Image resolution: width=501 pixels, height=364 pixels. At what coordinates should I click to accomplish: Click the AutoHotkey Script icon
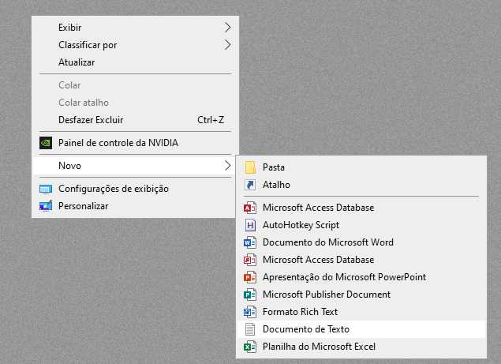[250, 225]
